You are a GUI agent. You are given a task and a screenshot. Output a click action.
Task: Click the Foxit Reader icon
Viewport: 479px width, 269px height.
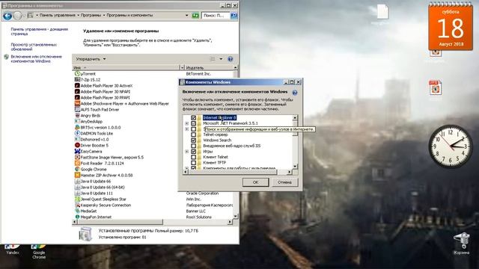tap(77, 163)
